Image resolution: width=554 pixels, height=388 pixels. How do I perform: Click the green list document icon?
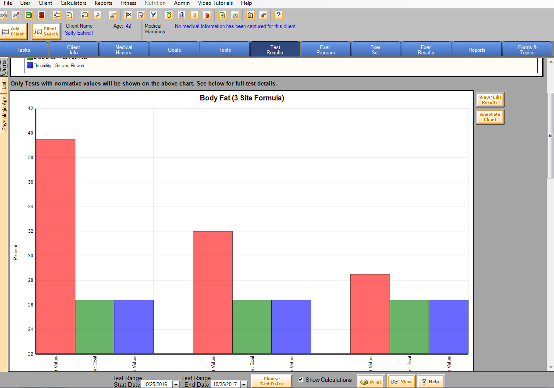pyautogui.click(x=235, y=15)
